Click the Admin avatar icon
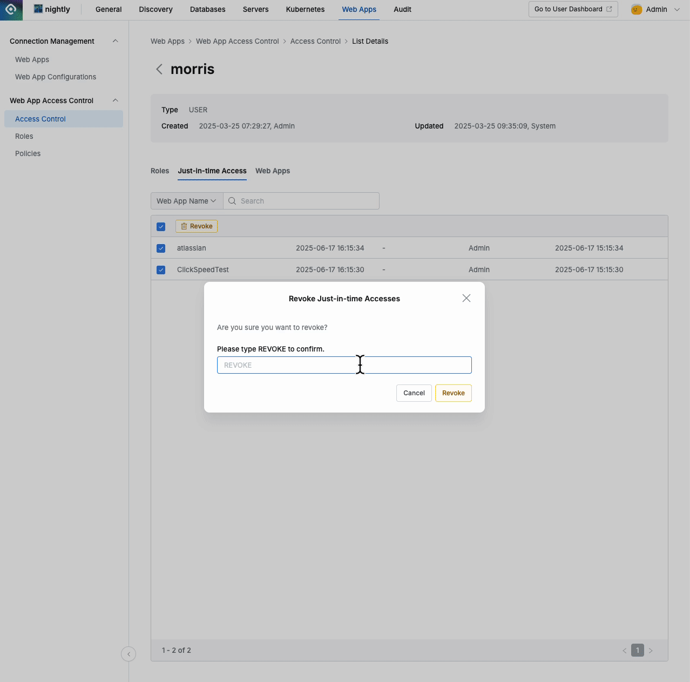The width and height of the screenshot is (690, 682). pos(637,10)
